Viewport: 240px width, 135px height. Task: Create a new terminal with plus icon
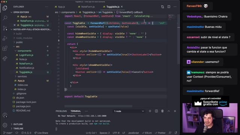point(150,111)
